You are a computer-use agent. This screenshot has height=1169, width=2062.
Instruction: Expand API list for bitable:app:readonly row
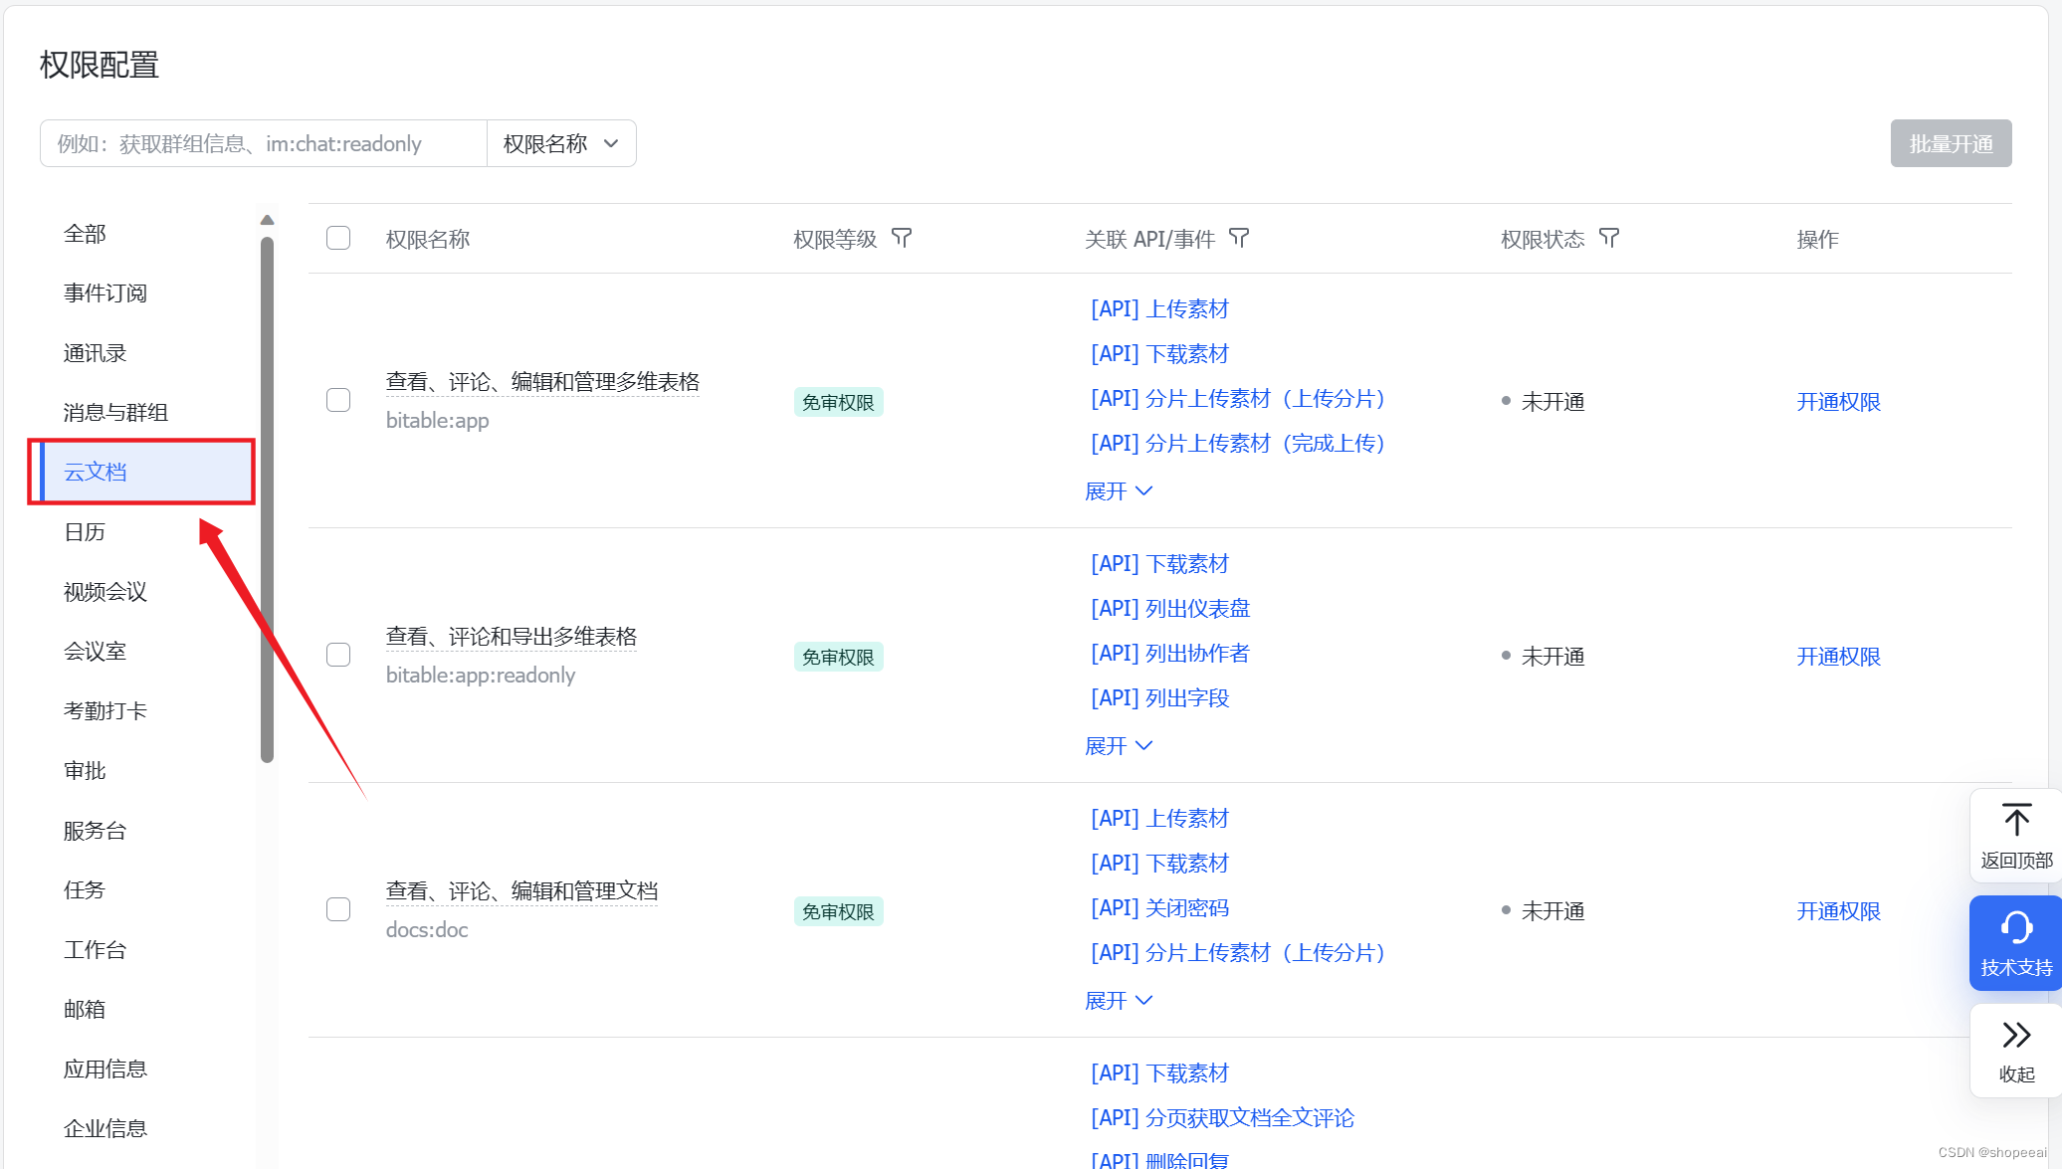click(1118, 745)
